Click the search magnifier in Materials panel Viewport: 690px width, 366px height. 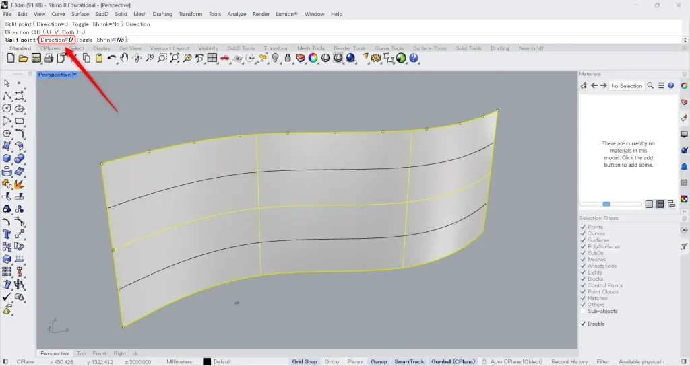650,85
